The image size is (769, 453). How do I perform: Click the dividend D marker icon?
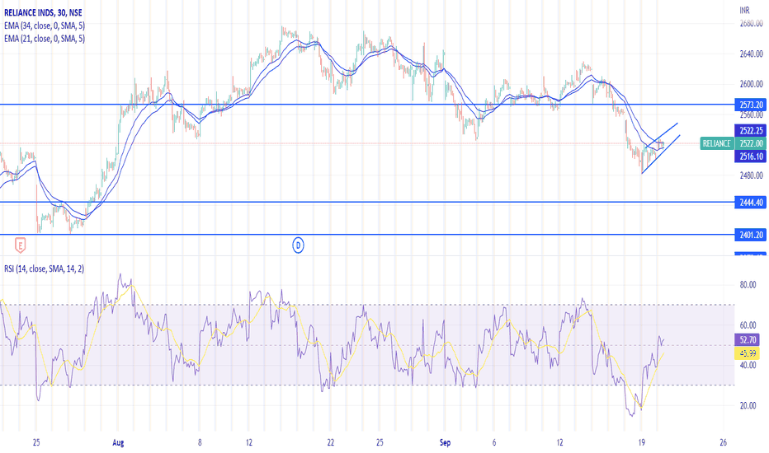pos(298,245)
